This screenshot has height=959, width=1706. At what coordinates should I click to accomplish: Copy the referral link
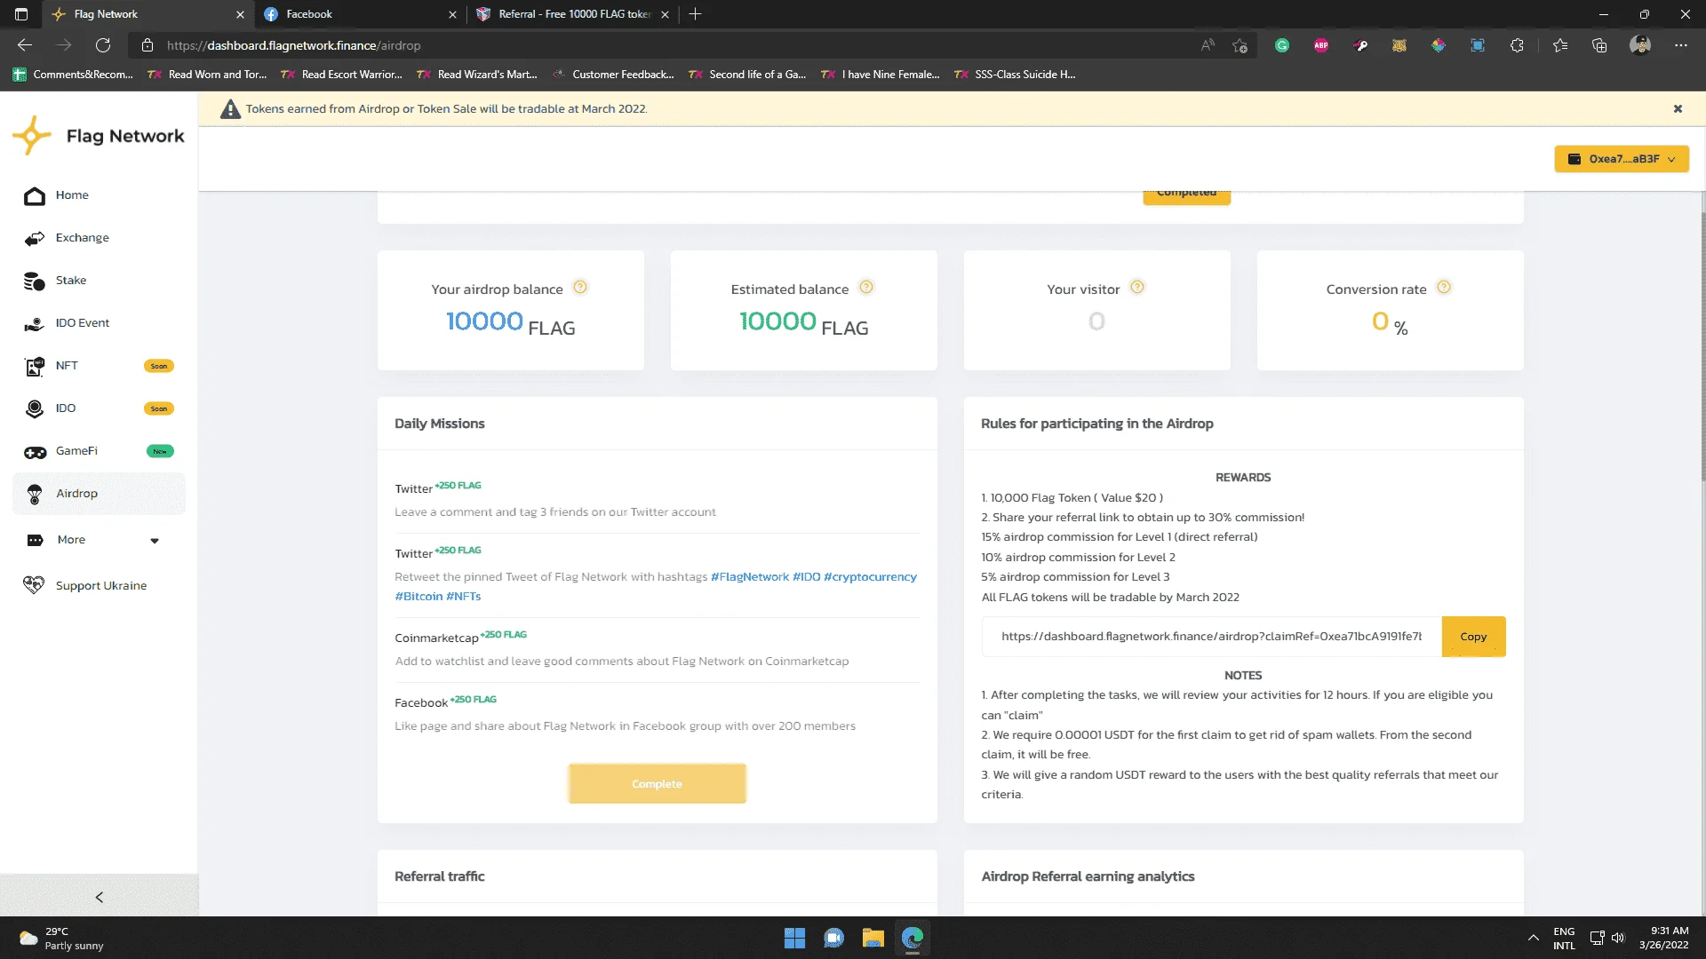[x=1473, y=637]
